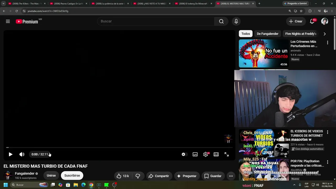The width and height of the screenshot is (336, 189).
Task: Click the YouTube URL address bar
Action: tap(155, 11)
